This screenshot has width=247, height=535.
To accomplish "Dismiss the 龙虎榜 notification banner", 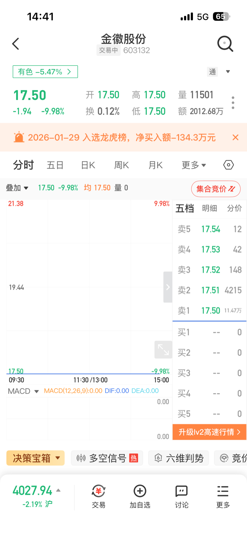I will pos(235,137).
